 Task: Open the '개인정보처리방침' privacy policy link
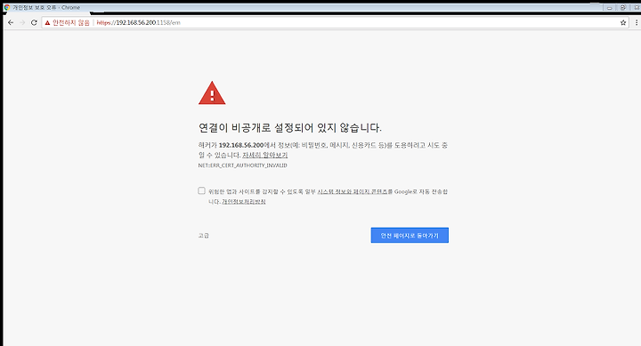[x=244, y=201]
